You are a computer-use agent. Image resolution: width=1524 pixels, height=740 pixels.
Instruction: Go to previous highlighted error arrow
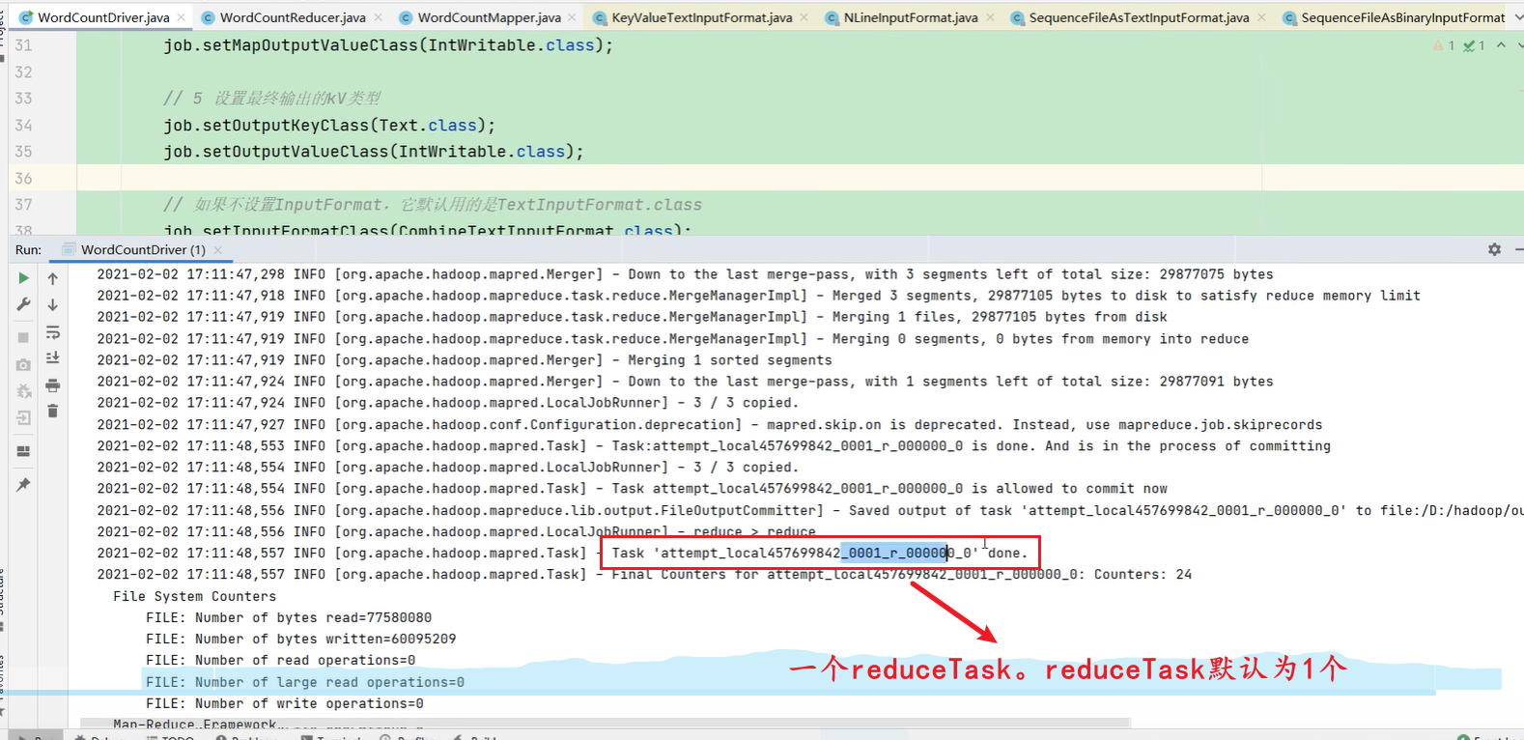1501,45
